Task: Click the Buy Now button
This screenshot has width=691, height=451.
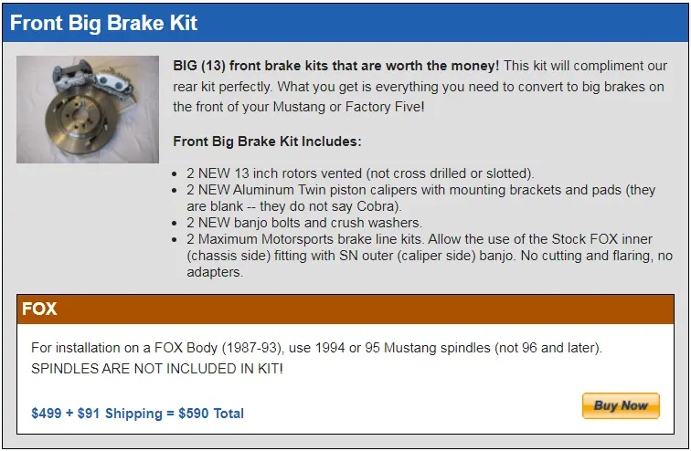Action: click(x=621, y=405)
